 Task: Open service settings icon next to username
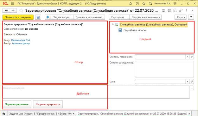point(175,4)
